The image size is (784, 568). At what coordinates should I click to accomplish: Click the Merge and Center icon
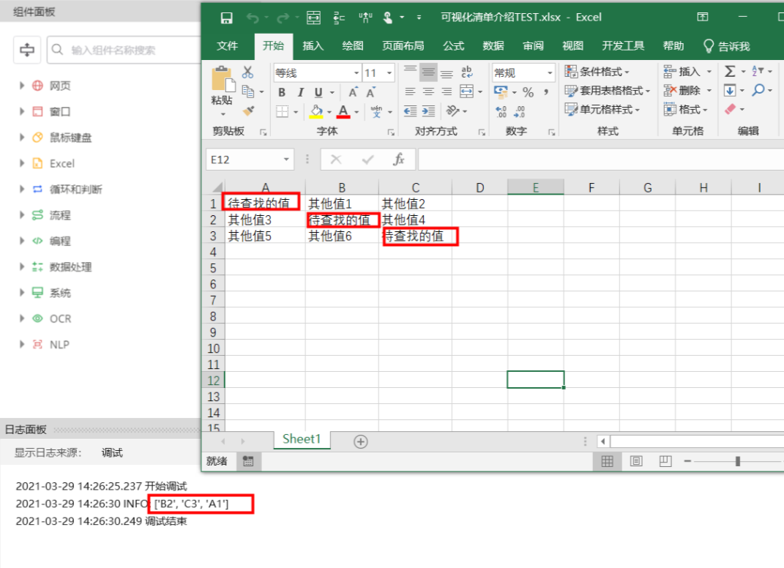[x=466, y=91]
